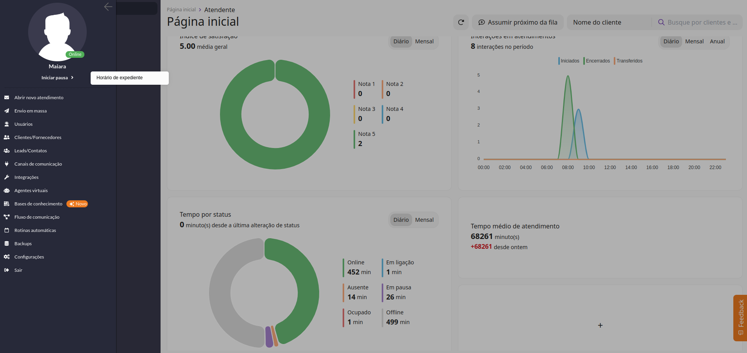The width and height of the screenshot is (747, 353).
Task: Click the Novo badge on Bases de conhecimento
Action: tap(77, 204)
